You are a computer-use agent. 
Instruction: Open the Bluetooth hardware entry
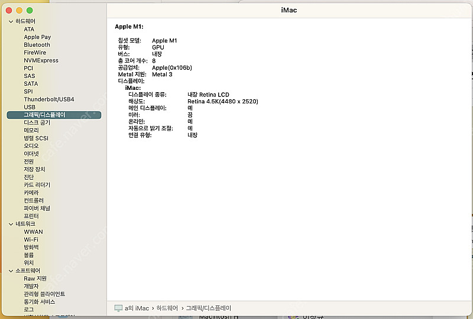[x=37, y=45]
